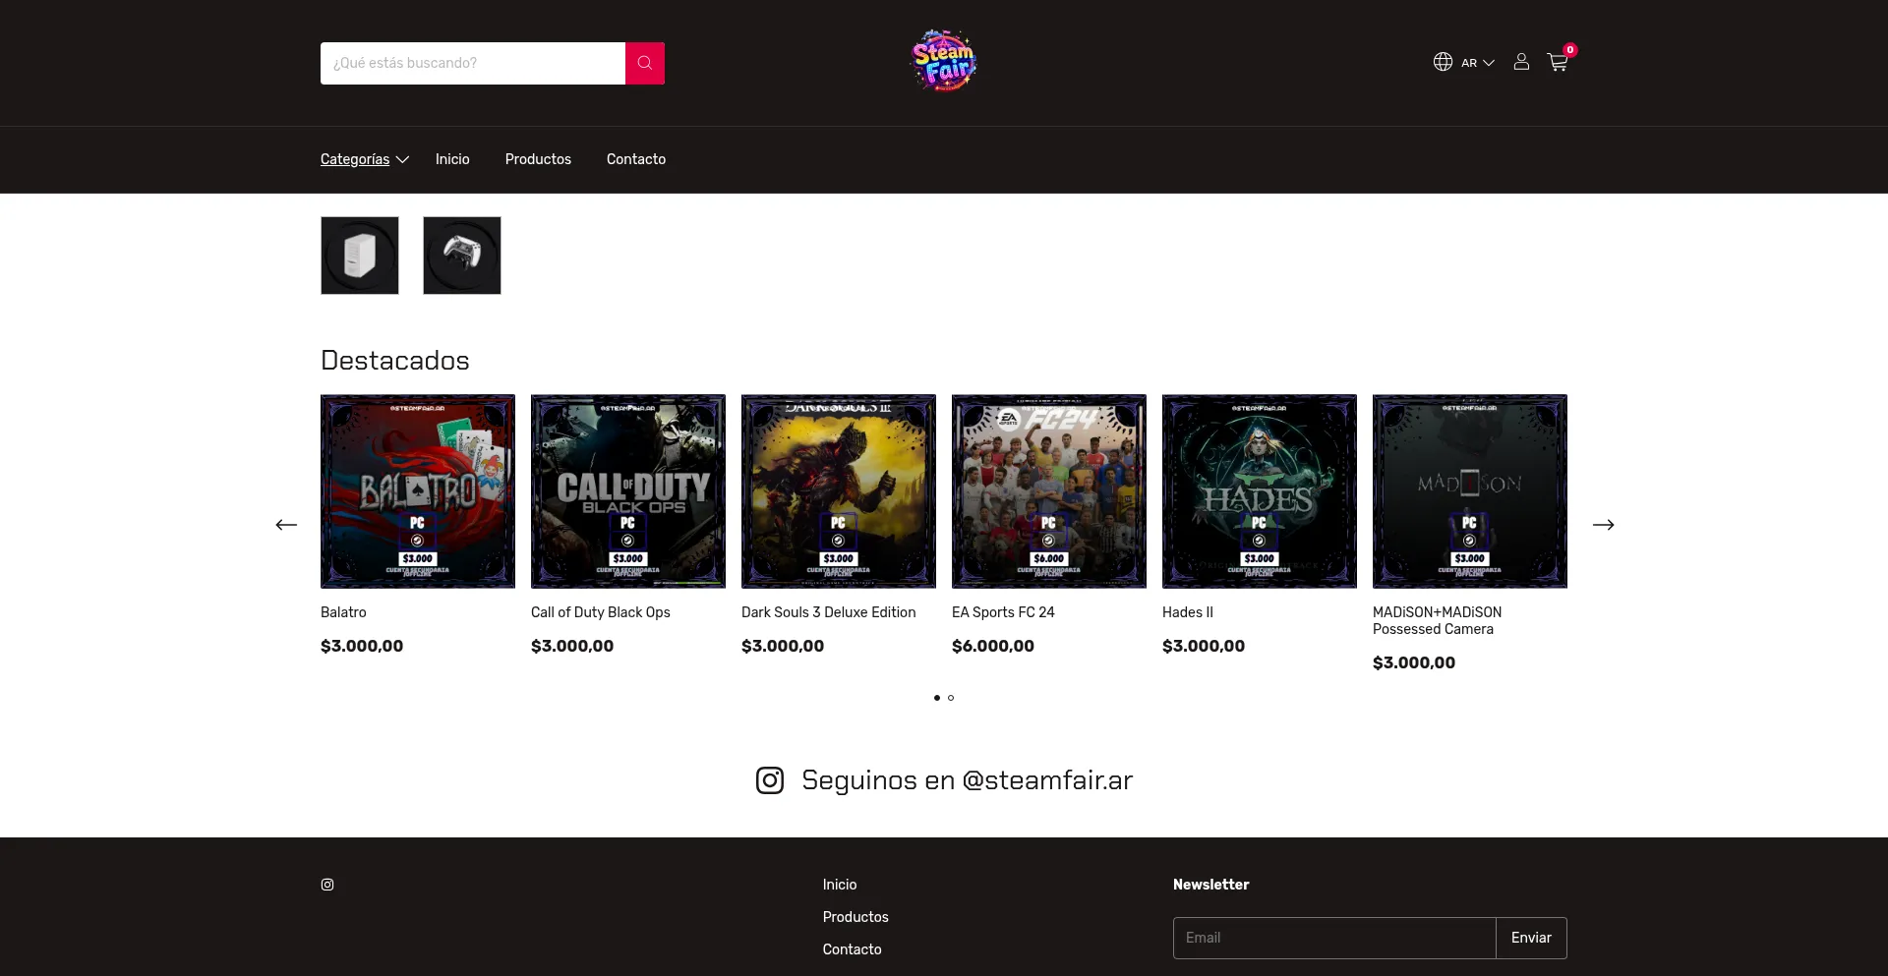Click the magenta search magnifier button
The width and height of the screenshot is (1888, 976).
click(645, 63)
